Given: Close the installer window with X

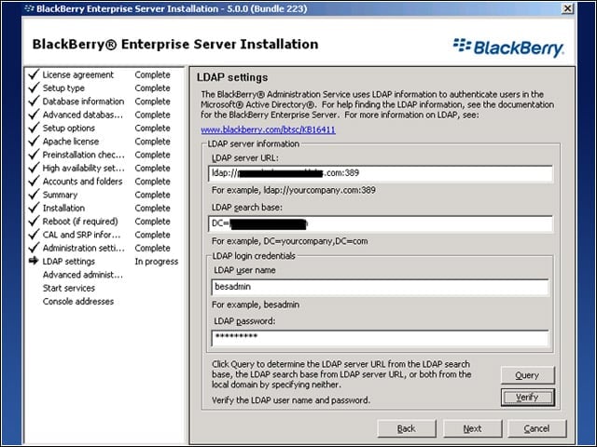Looking at the screenshot, I should tap(567, 8).
